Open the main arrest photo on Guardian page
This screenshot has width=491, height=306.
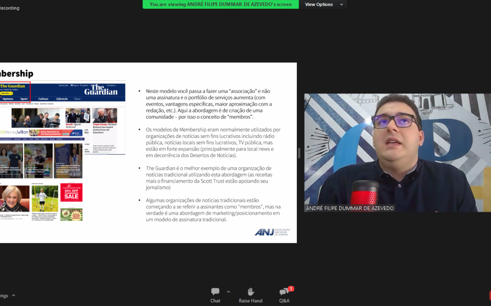[x=37, y=118]
